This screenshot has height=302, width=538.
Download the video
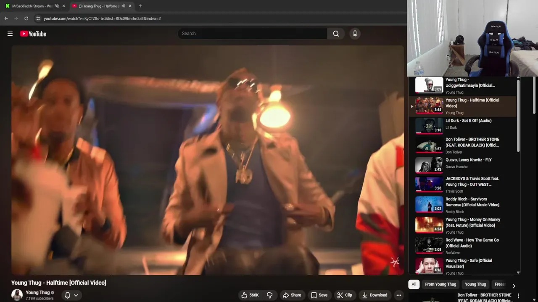(374, 295)
